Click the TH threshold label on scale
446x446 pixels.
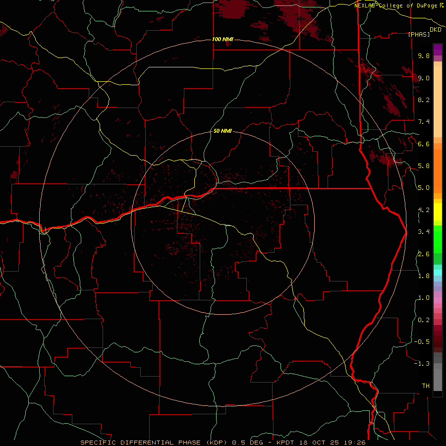426,386
